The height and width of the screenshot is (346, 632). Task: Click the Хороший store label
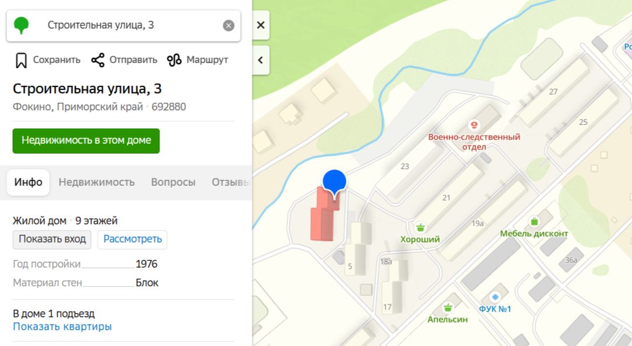click(x=420, y=240)
